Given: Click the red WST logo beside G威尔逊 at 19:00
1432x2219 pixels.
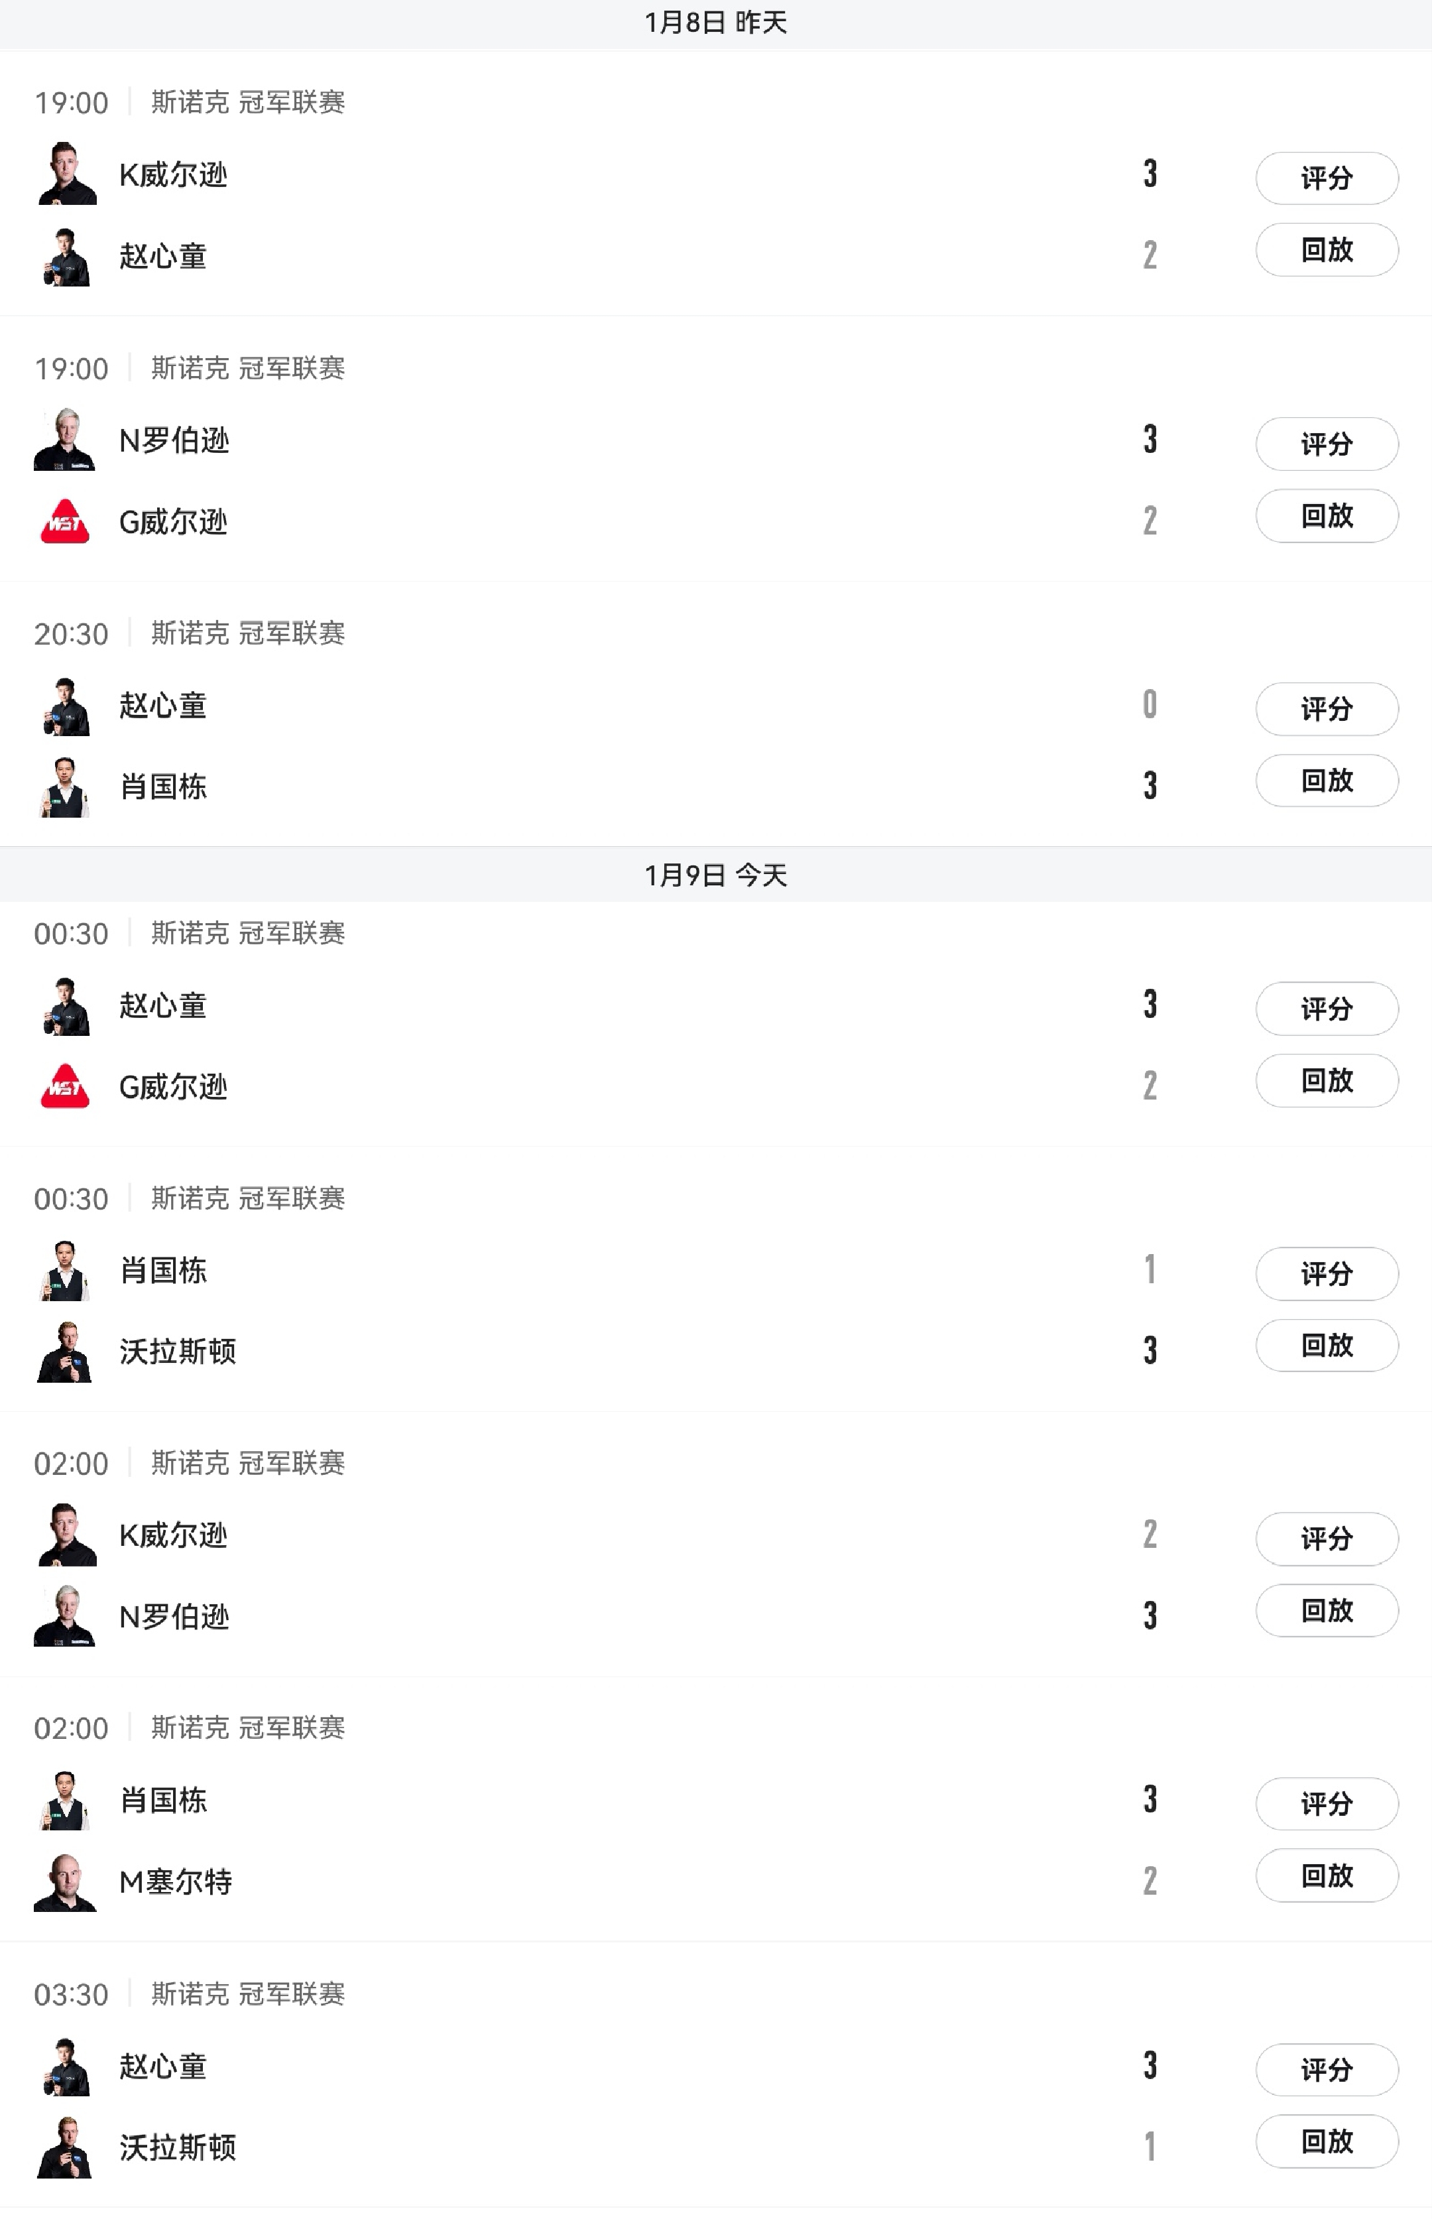Looking at the screenshot, I should [x=65, y=522].
